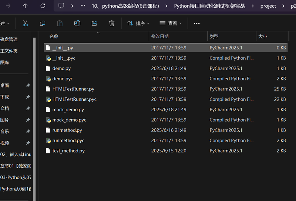
Task: Toggle the pin beside 文档
Action: 28,108
